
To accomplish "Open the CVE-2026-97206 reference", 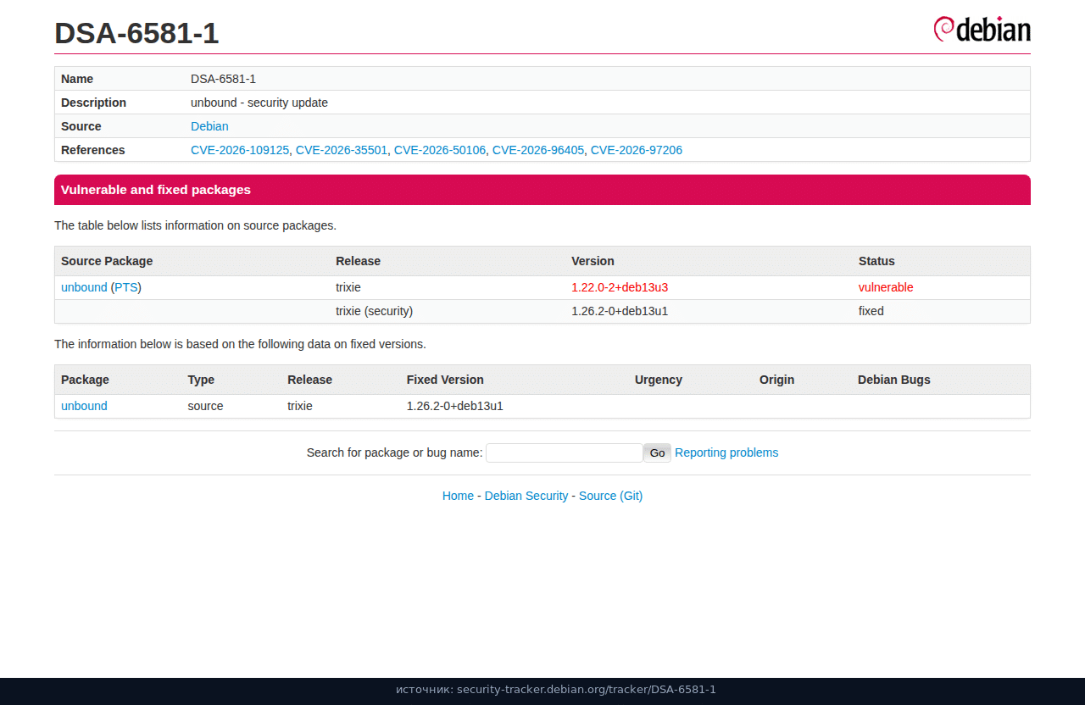I will (x=637, y=150).
